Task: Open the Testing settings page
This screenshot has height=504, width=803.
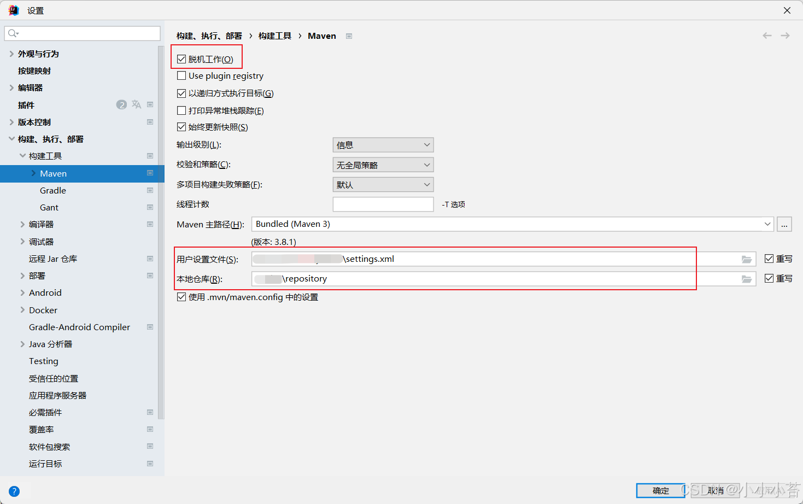Action: click(x=44, y=361)
